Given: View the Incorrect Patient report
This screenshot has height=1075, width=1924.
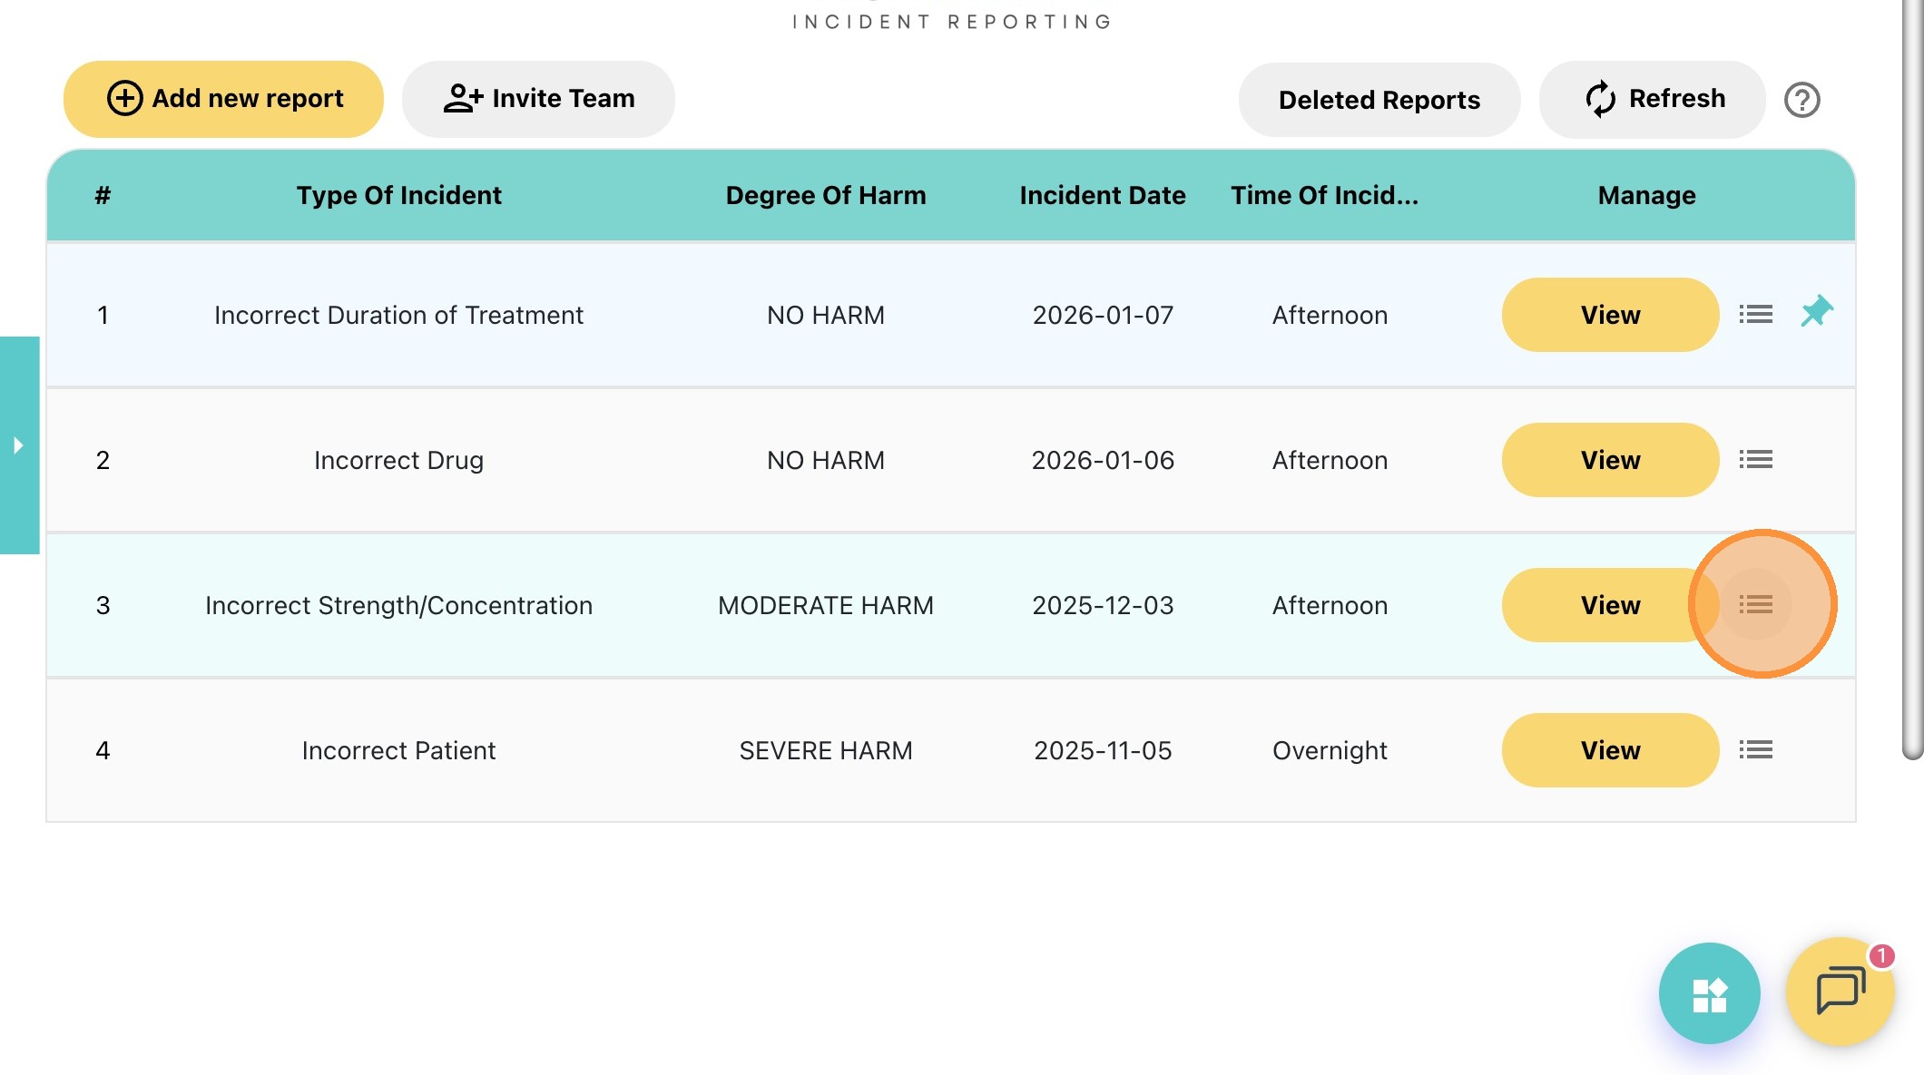Looking at the screenshot, I should (x=1610, y=750).
